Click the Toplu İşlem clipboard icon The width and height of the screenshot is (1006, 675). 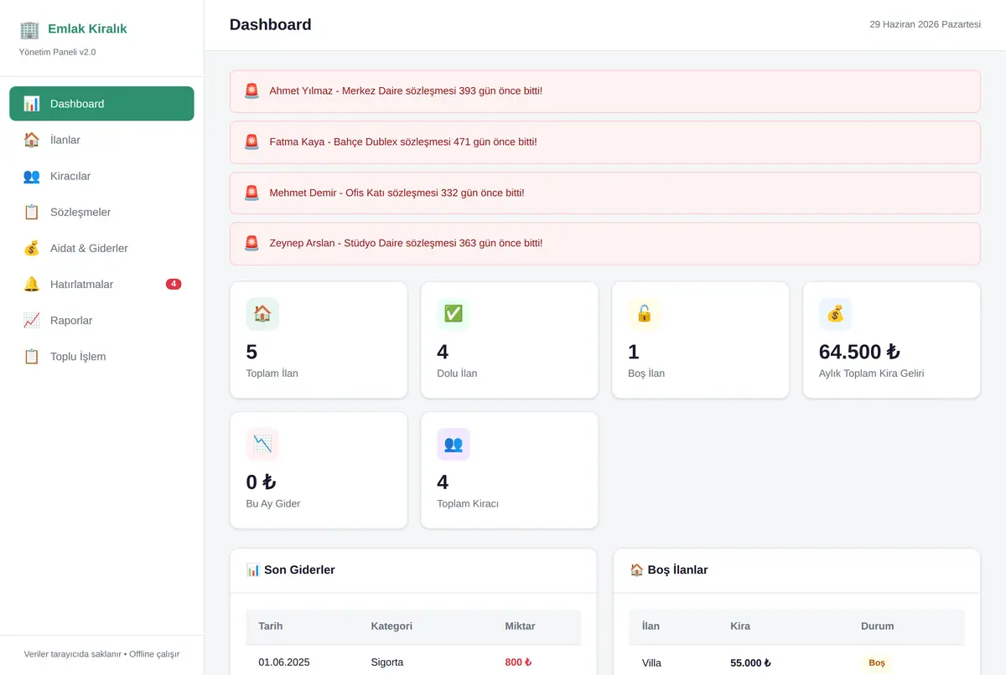pyautogui.click(x=32, y=356)
